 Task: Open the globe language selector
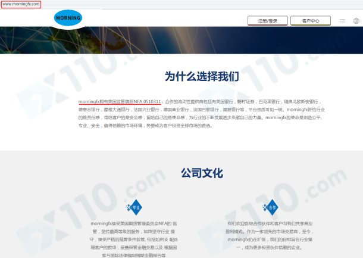click(x=356, y=21)
